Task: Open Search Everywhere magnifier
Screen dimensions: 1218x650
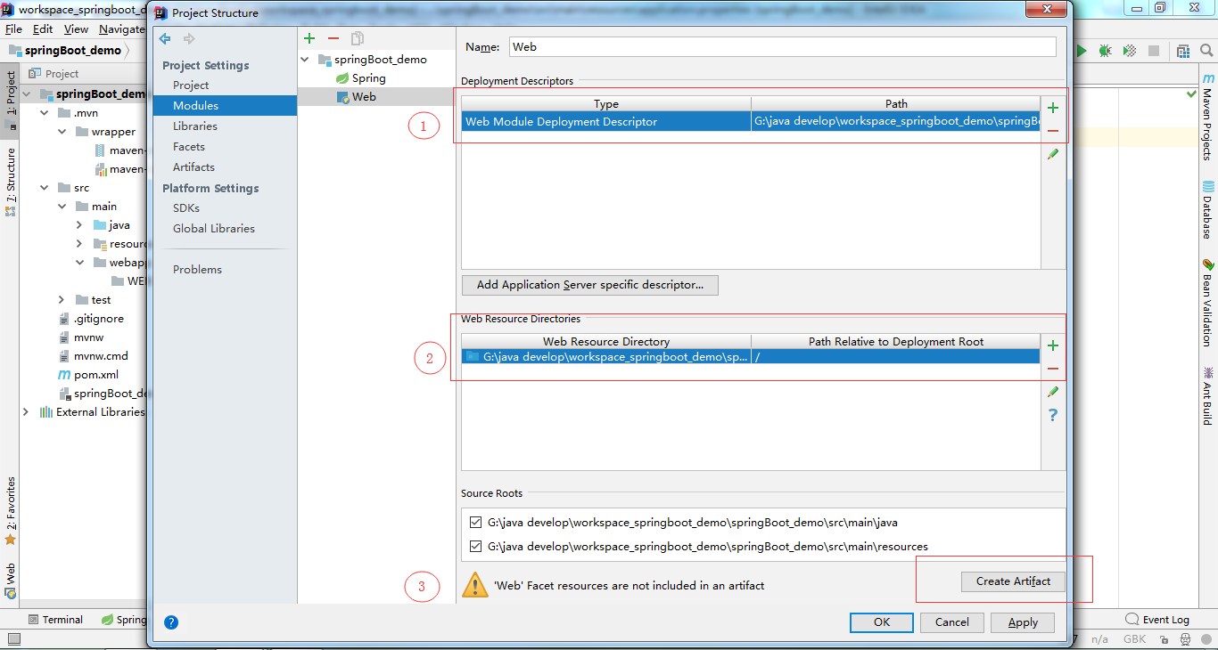Action: coord(1206,52)
